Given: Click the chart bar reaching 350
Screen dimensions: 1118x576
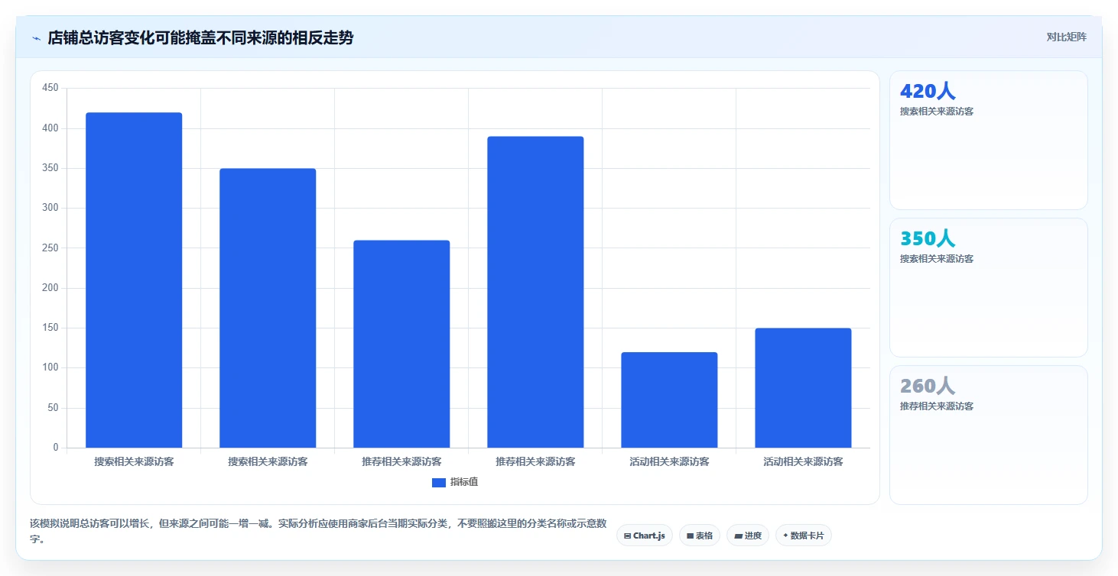Looking at the screenshot, I should pyautogui.click(x=268, y=308).
